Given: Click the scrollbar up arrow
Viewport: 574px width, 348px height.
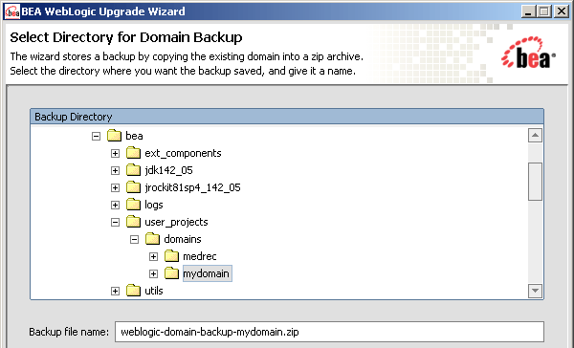Looking at the screenshot, I should click(x=535, y=136).
